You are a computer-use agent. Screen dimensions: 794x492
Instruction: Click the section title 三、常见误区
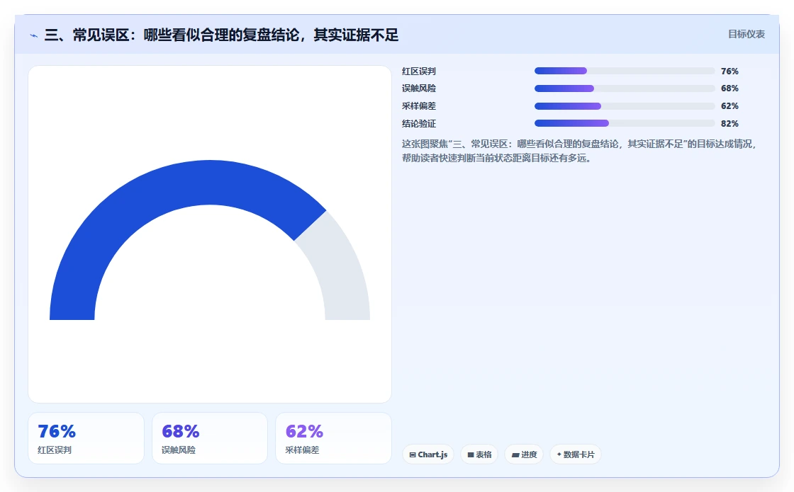click(x=221, y=35)
